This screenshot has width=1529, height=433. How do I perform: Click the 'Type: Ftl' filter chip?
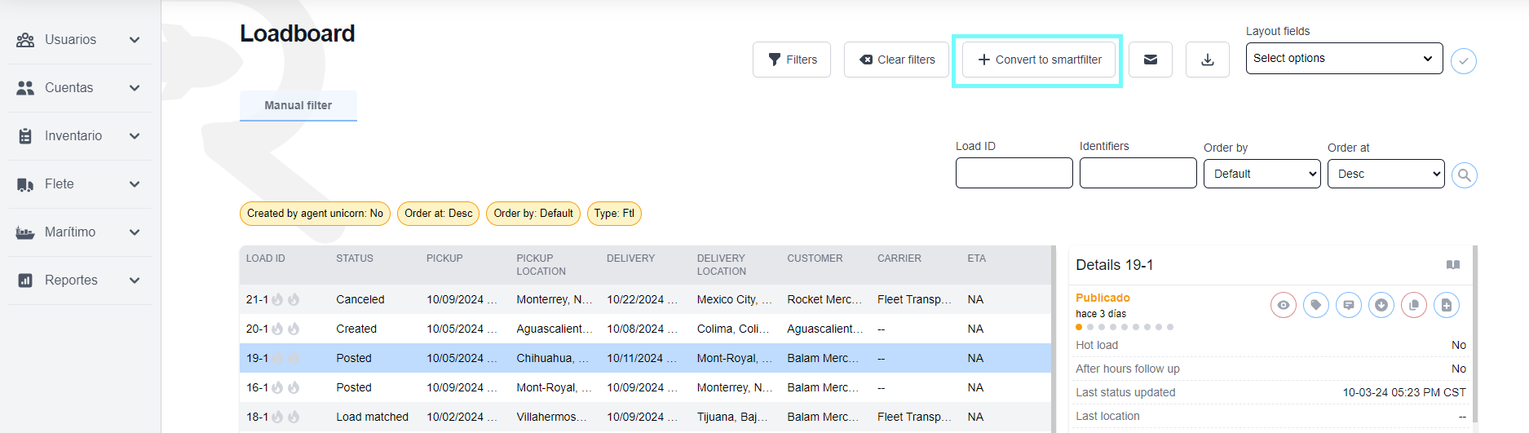pos(614,214)
